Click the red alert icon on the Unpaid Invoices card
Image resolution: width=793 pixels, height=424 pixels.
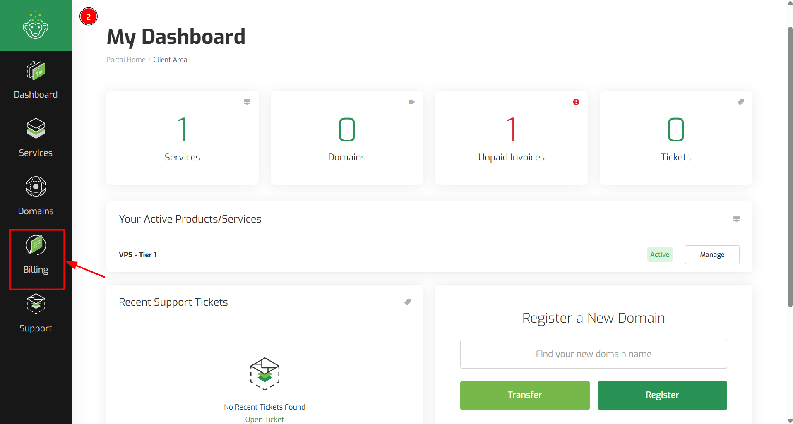[x=576, y=102]
